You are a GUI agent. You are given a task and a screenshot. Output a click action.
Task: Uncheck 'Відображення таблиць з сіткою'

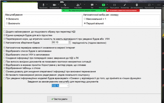5,68
